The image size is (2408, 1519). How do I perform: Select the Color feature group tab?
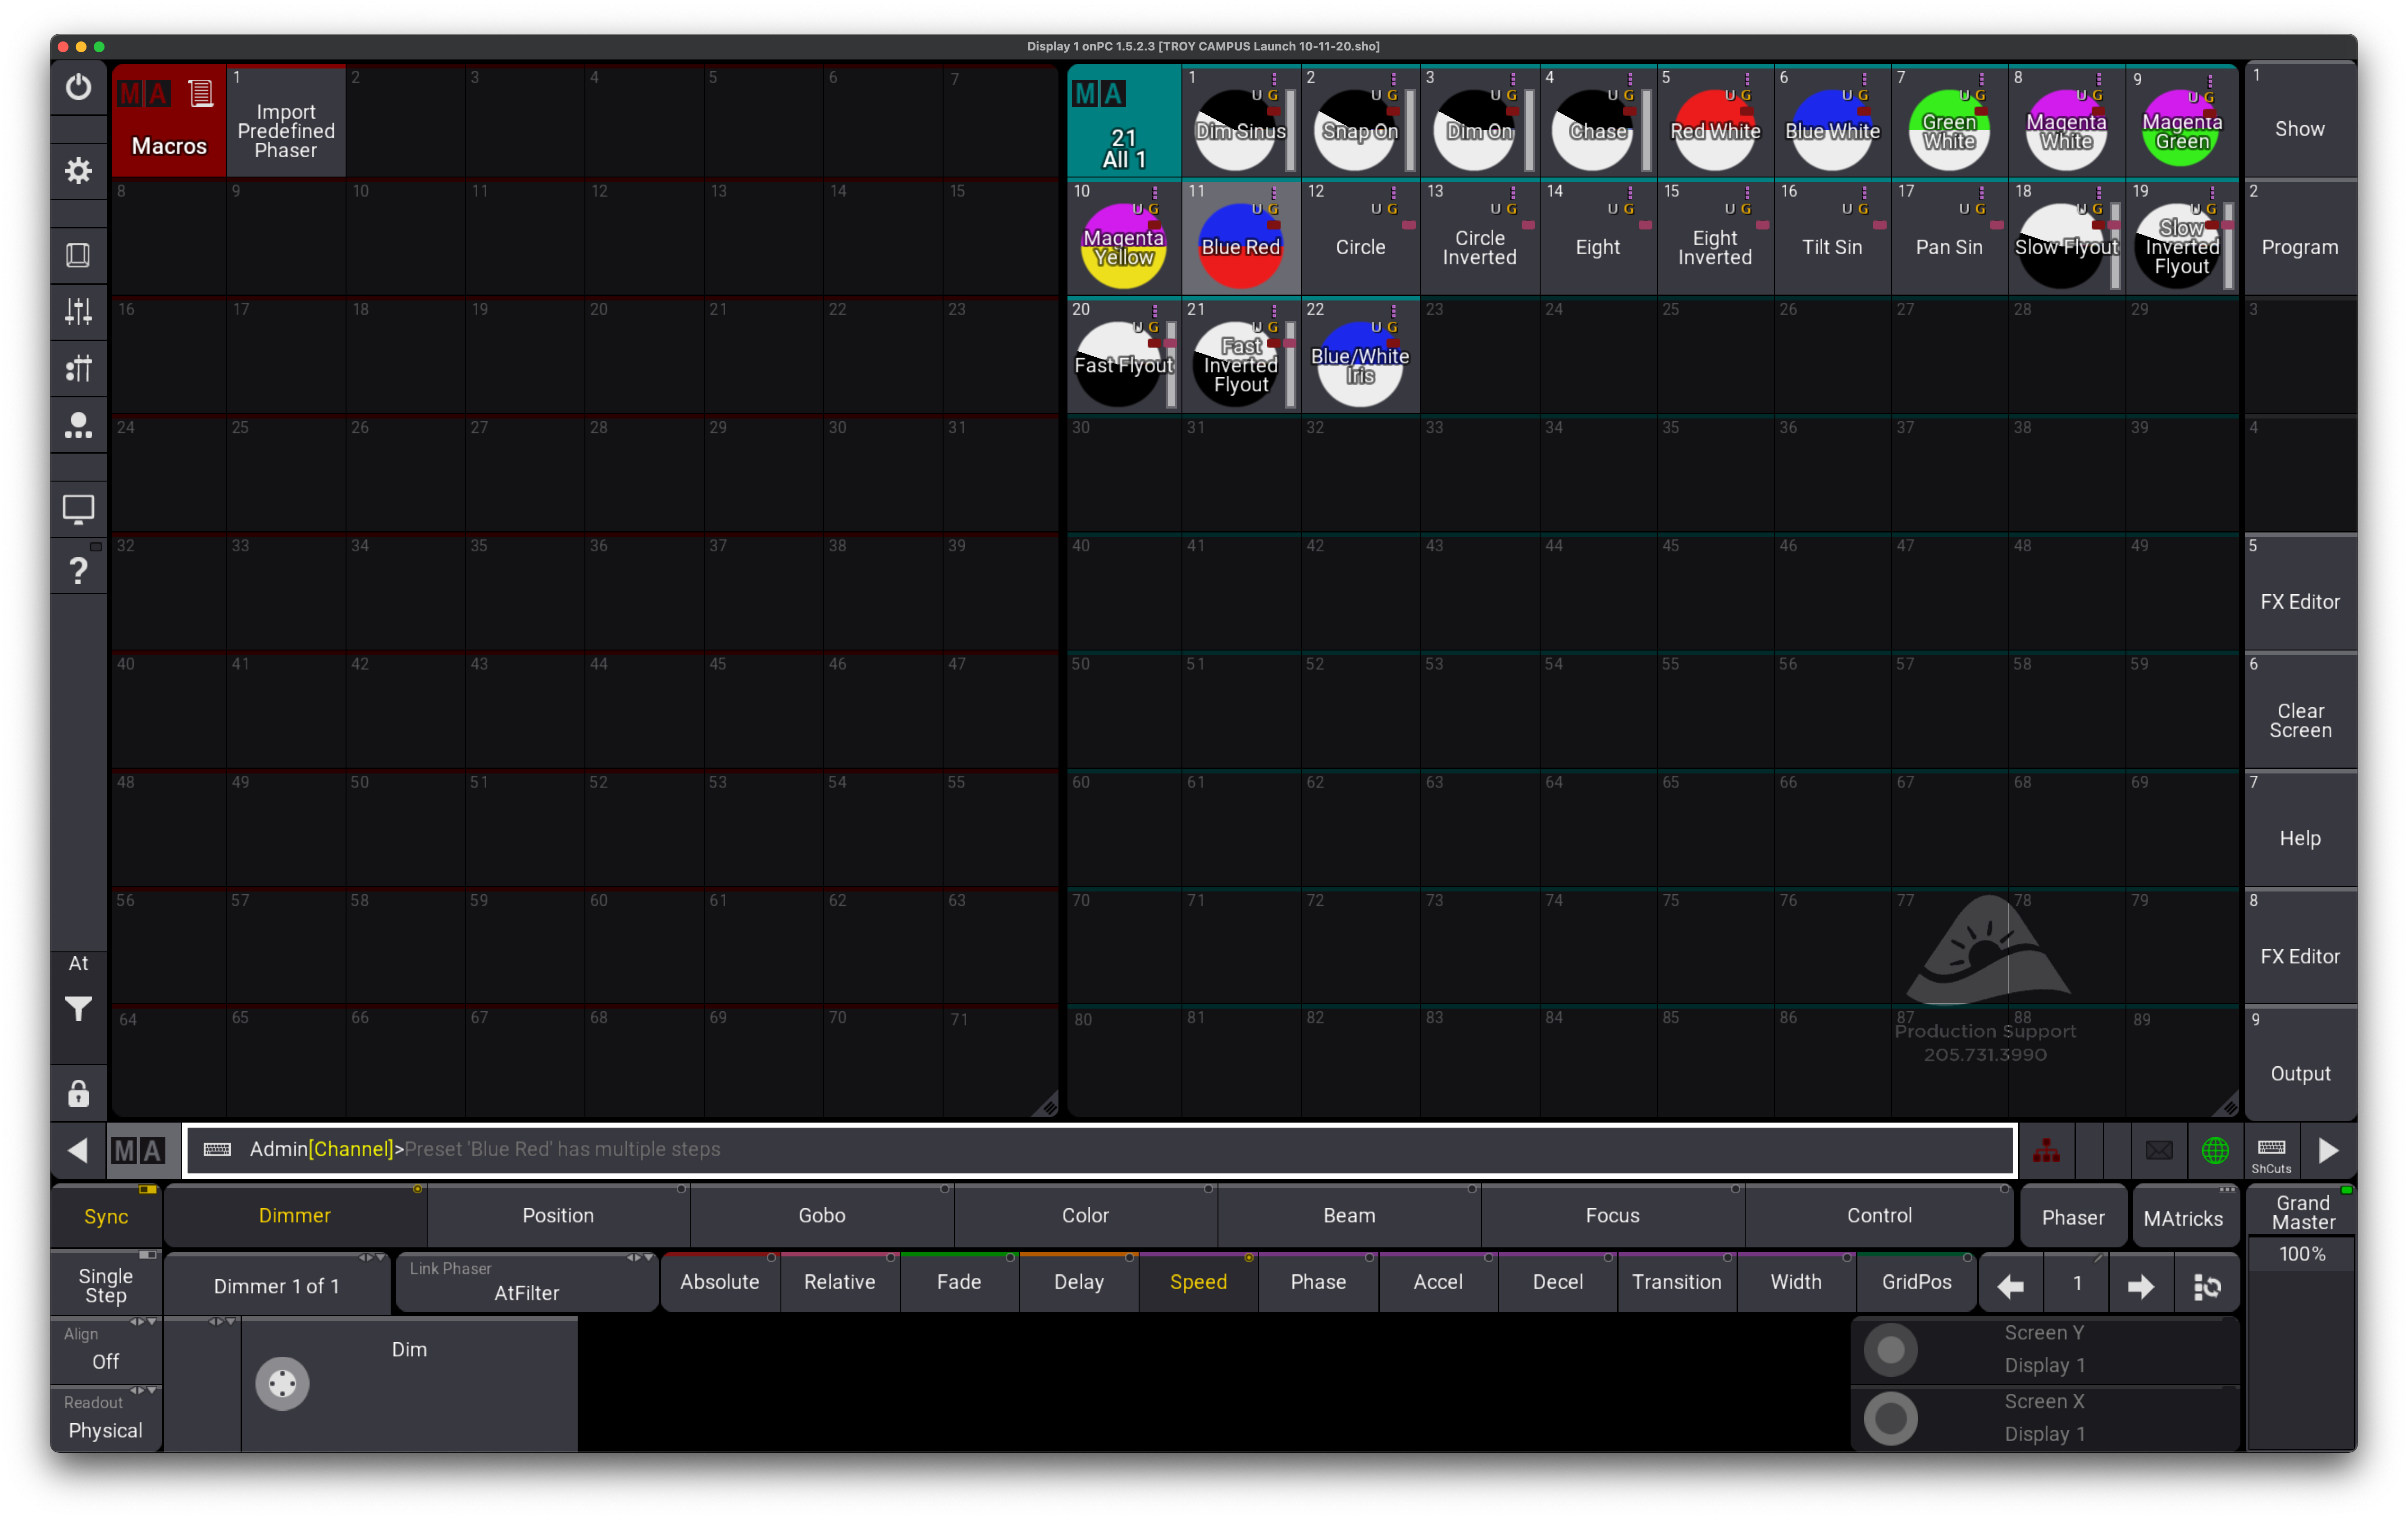click(1085, 1216)
